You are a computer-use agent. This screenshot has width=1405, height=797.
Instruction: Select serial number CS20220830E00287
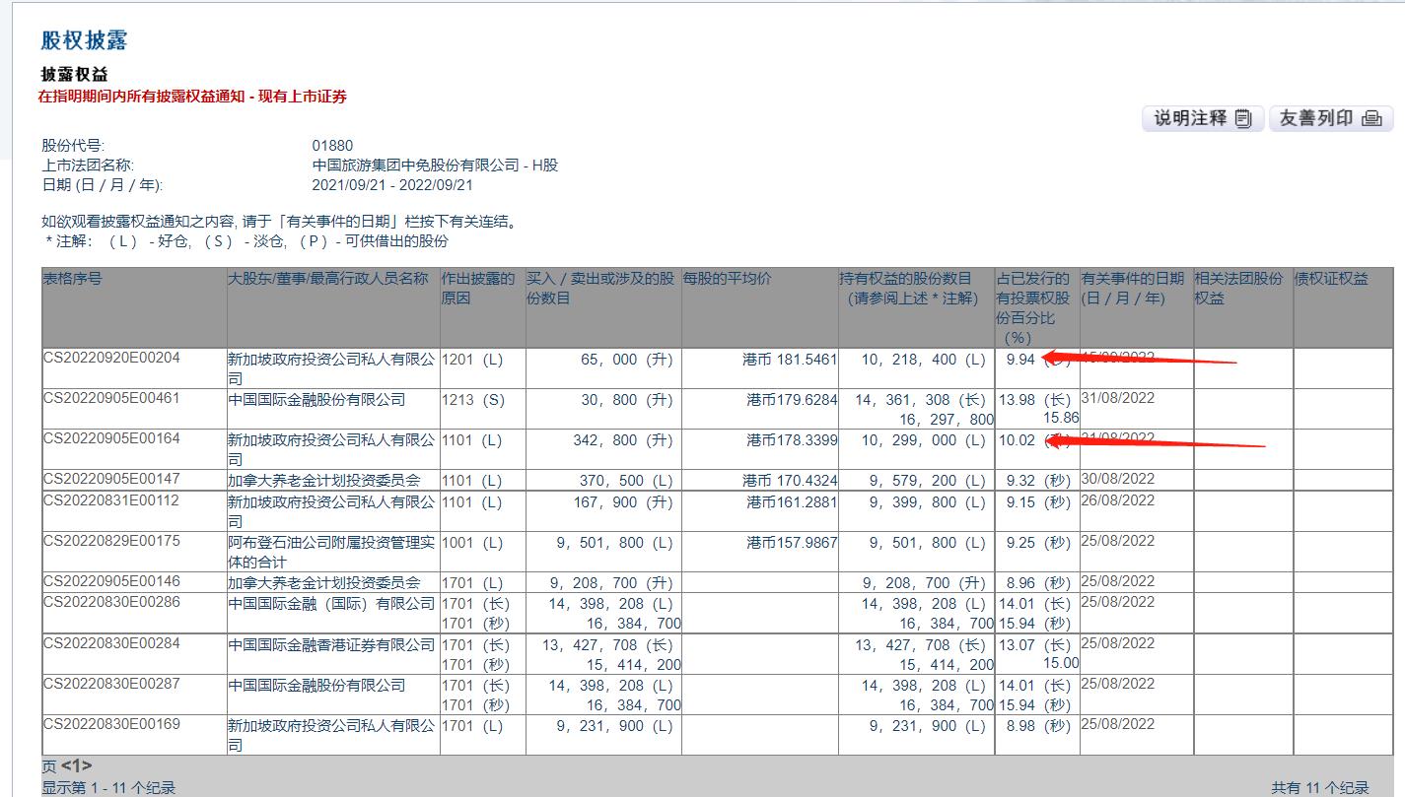point(111,683)
